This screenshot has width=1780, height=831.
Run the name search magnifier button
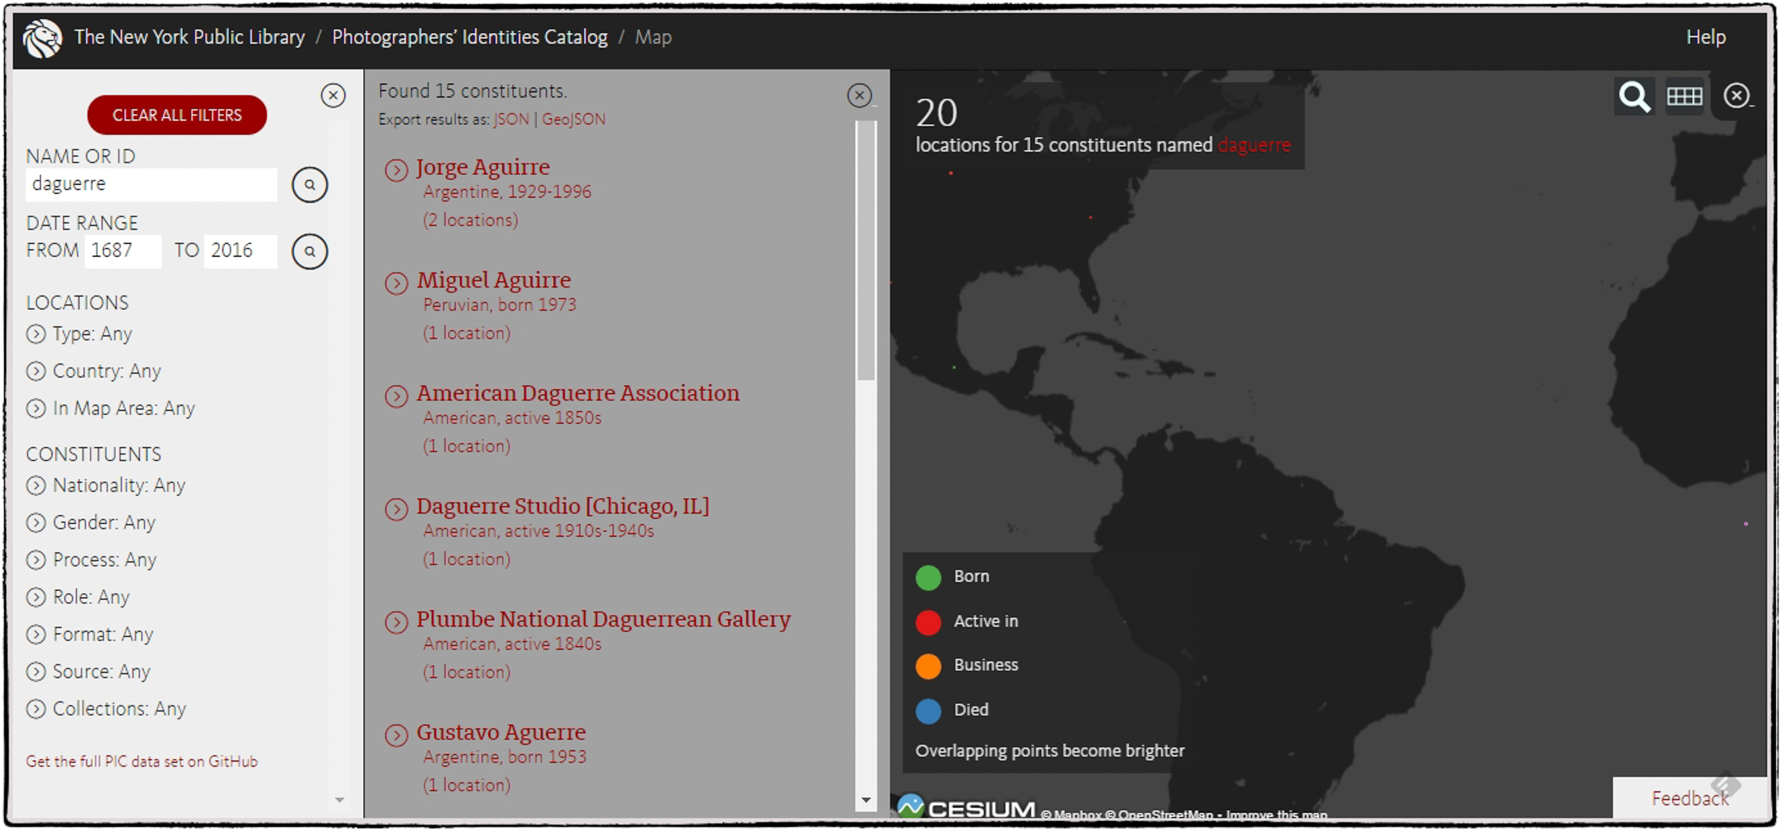click(x=310, y=184)
